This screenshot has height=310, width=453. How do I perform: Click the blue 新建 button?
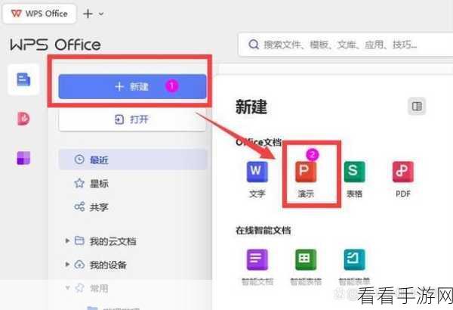[x=132, y=86]
